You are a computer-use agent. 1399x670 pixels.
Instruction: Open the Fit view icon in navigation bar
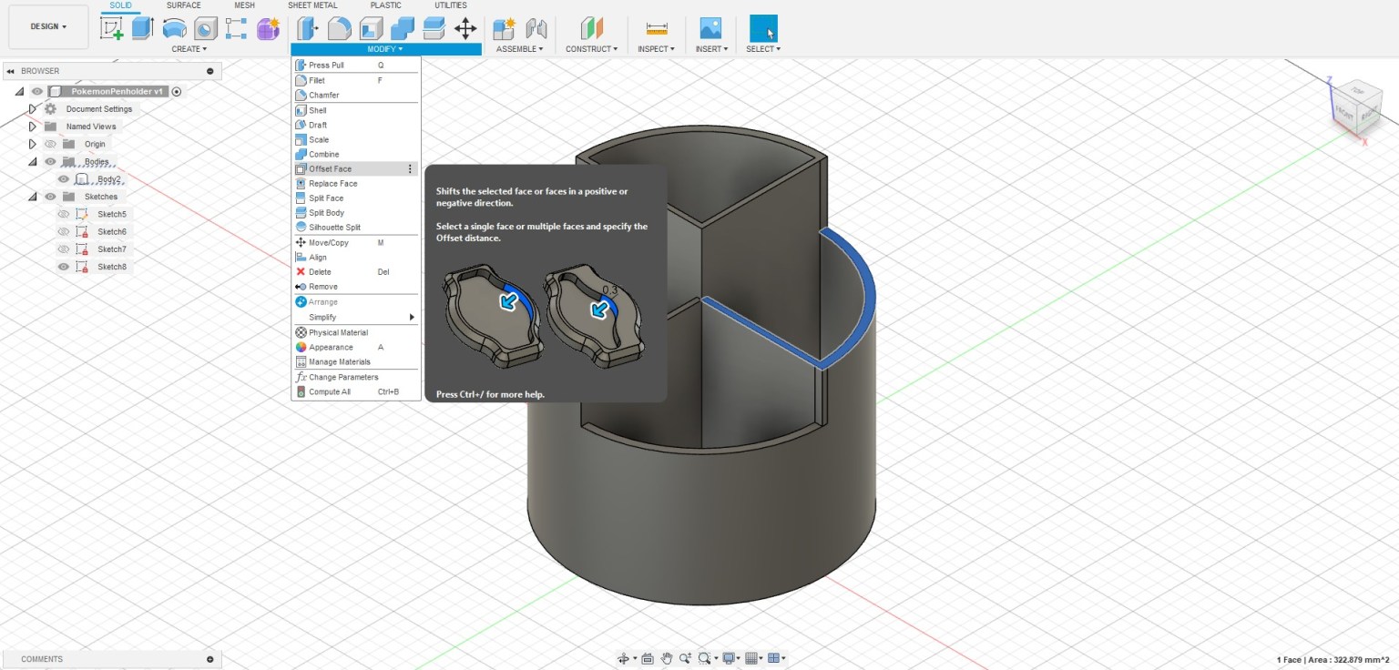pos(703,658)
